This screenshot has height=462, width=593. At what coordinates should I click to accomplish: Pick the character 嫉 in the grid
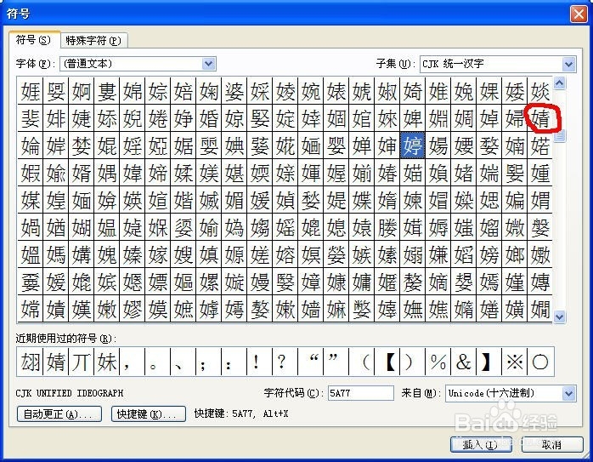click(362, 254)
